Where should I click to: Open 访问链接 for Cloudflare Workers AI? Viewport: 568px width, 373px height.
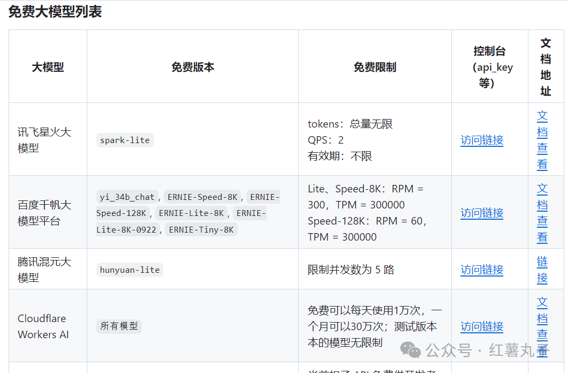coord(482,326)
